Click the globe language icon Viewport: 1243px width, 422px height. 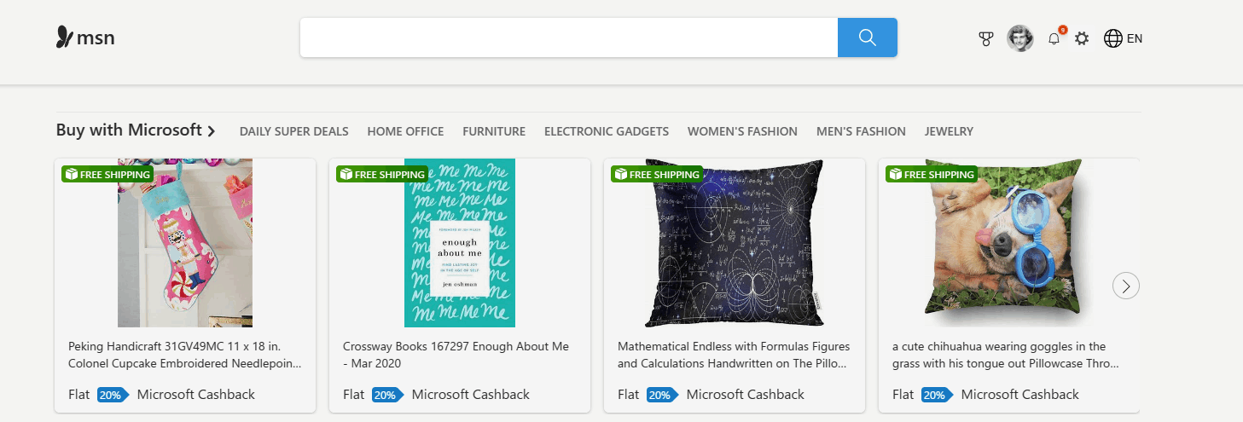[1112, 38]
